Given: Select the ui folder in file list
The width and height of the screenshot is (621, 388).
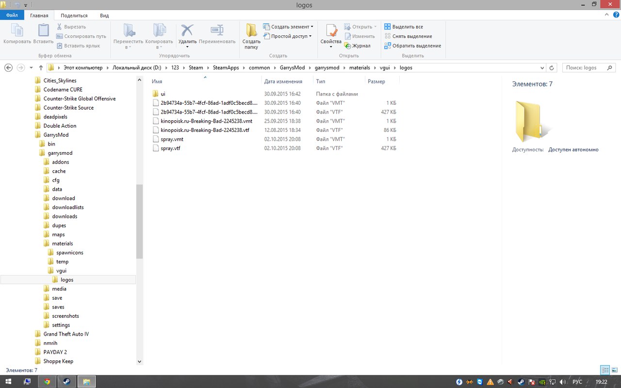Looking at the screenshot, I should [x=163, y=94].
